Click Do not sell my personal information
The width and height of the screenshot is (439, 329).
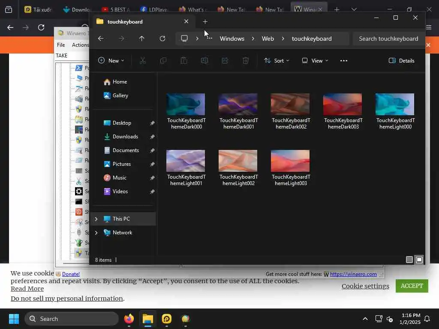click(x=66, y=299)
